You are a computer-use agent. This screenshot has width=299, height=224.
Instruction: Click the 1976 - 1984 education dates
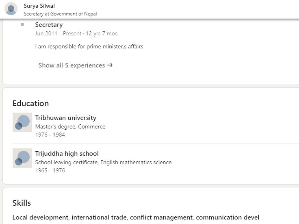click(x=50, y=135)
